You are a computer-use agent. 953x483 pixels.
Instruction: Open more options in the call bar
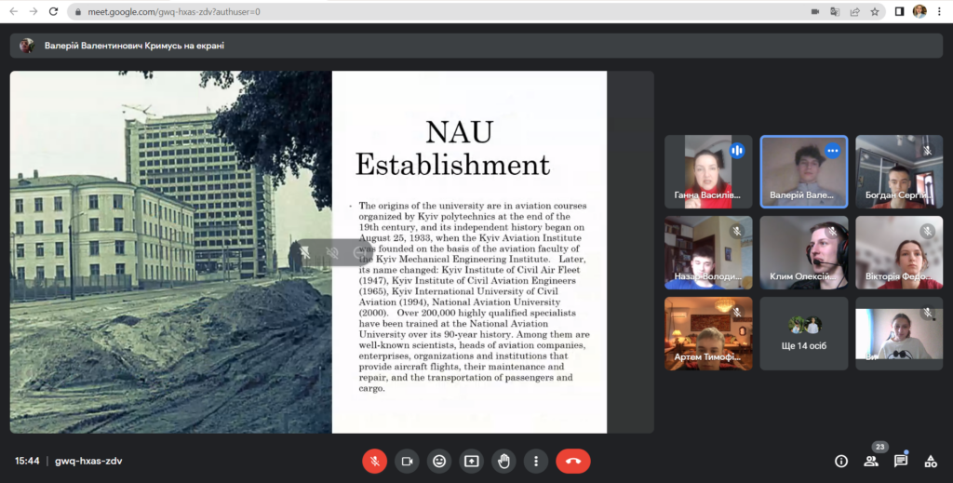click(x=535, y=461)
